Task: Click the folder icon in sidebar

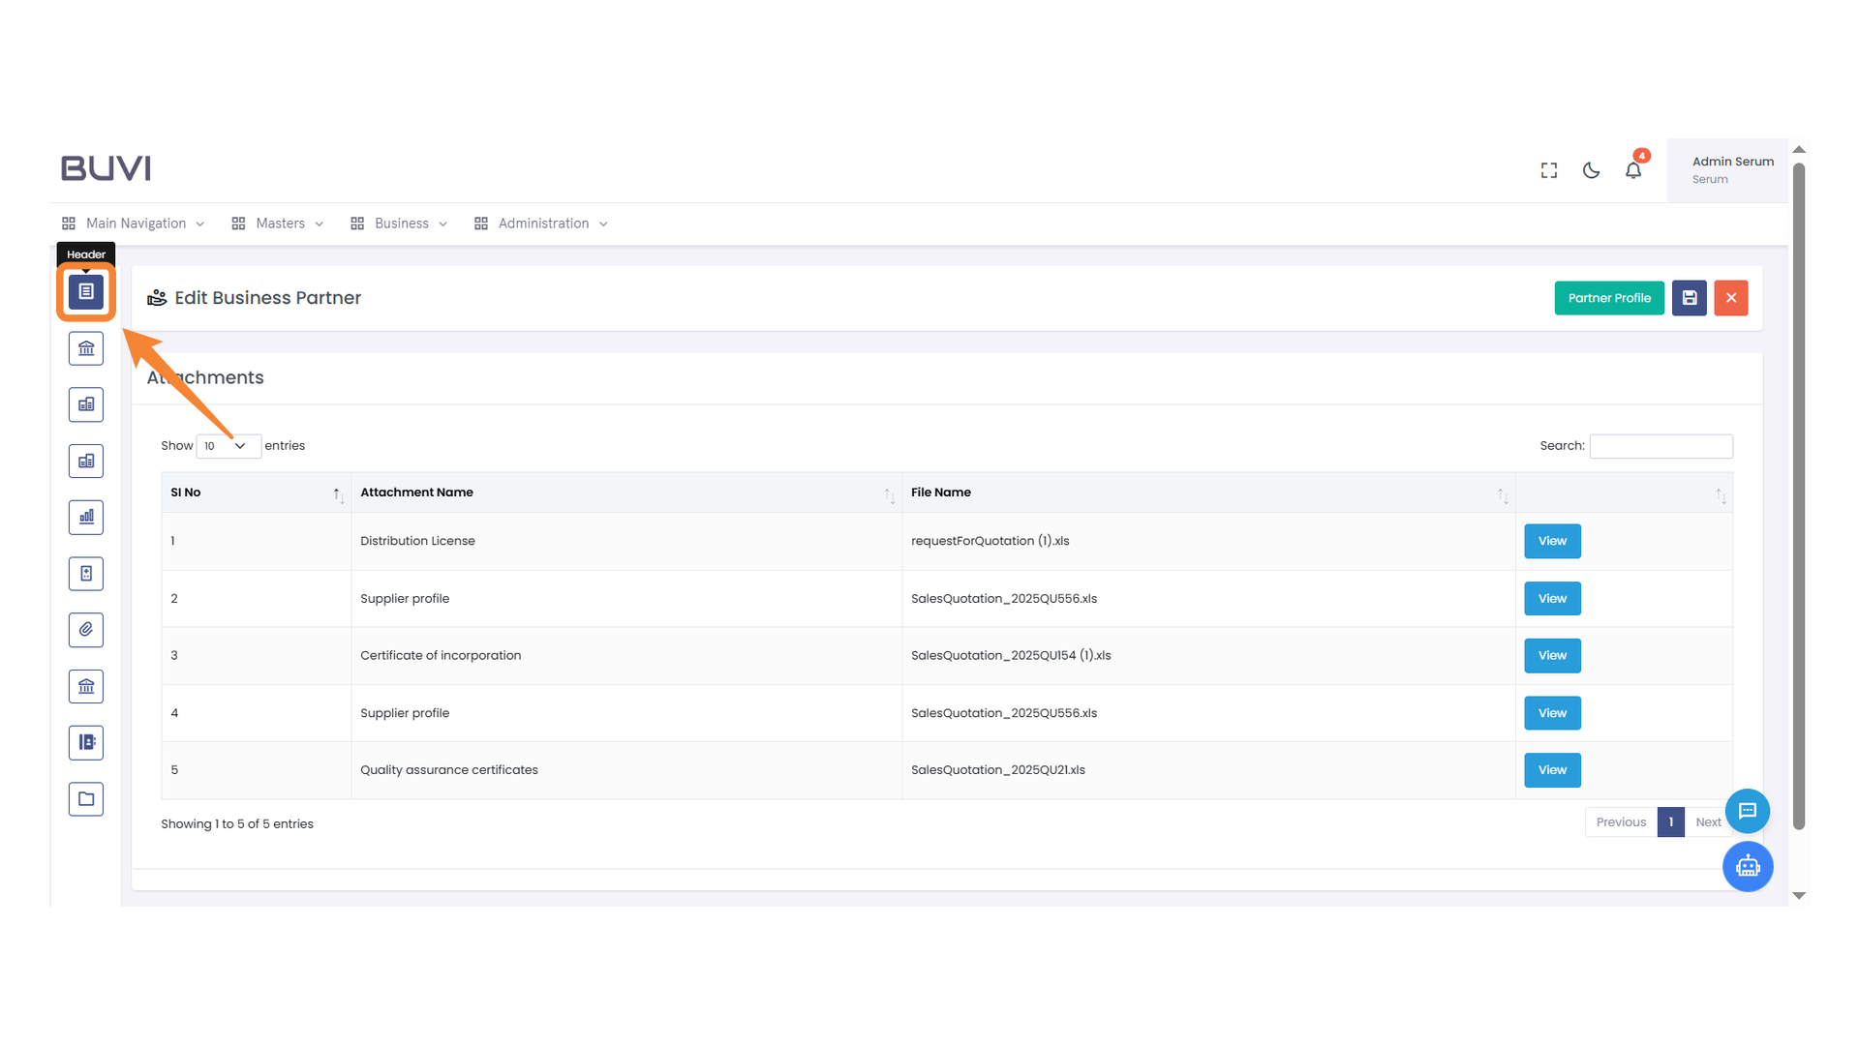Action: pyautogui.click(x=86, y=799)
